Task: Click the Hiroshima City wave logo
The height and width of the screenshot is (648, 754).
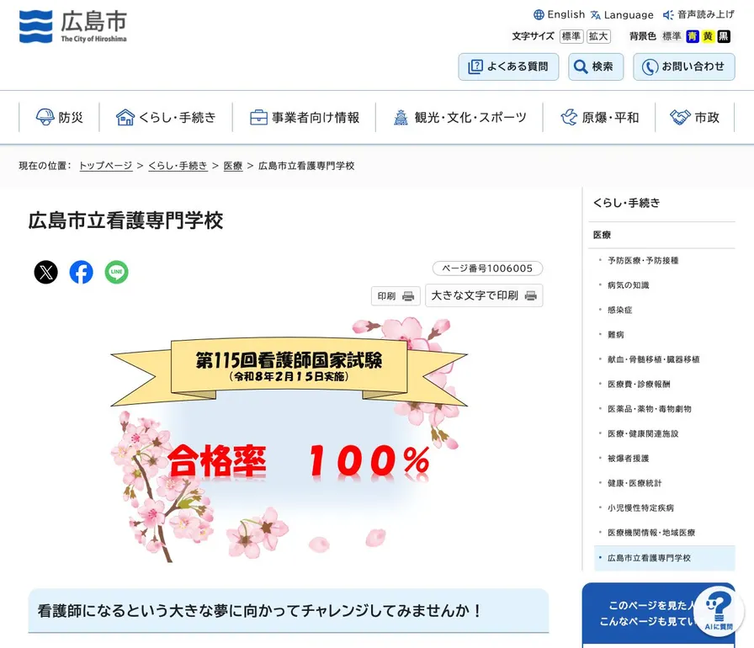Action: point(35,26)
